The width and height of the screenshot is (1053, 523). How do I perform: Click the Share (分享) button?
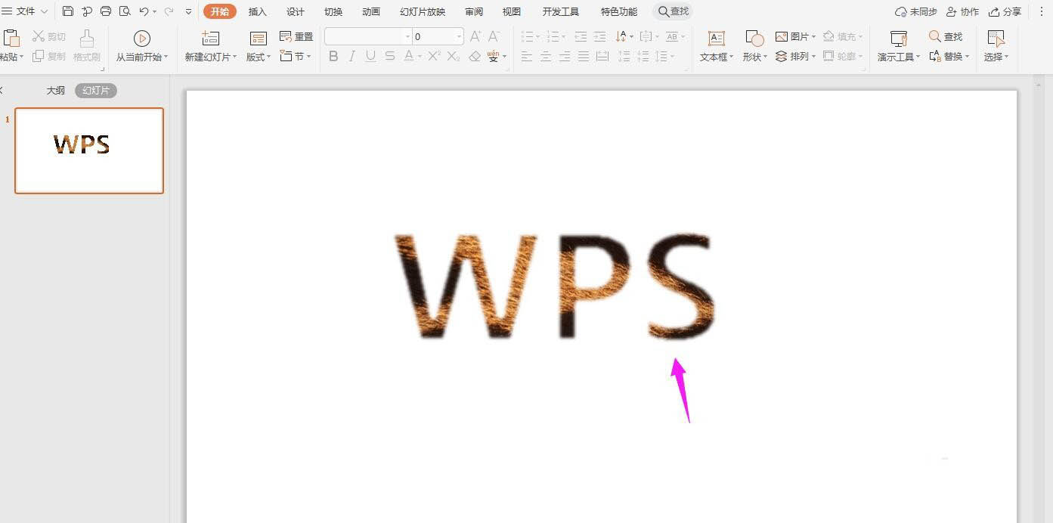[1005, 12]
